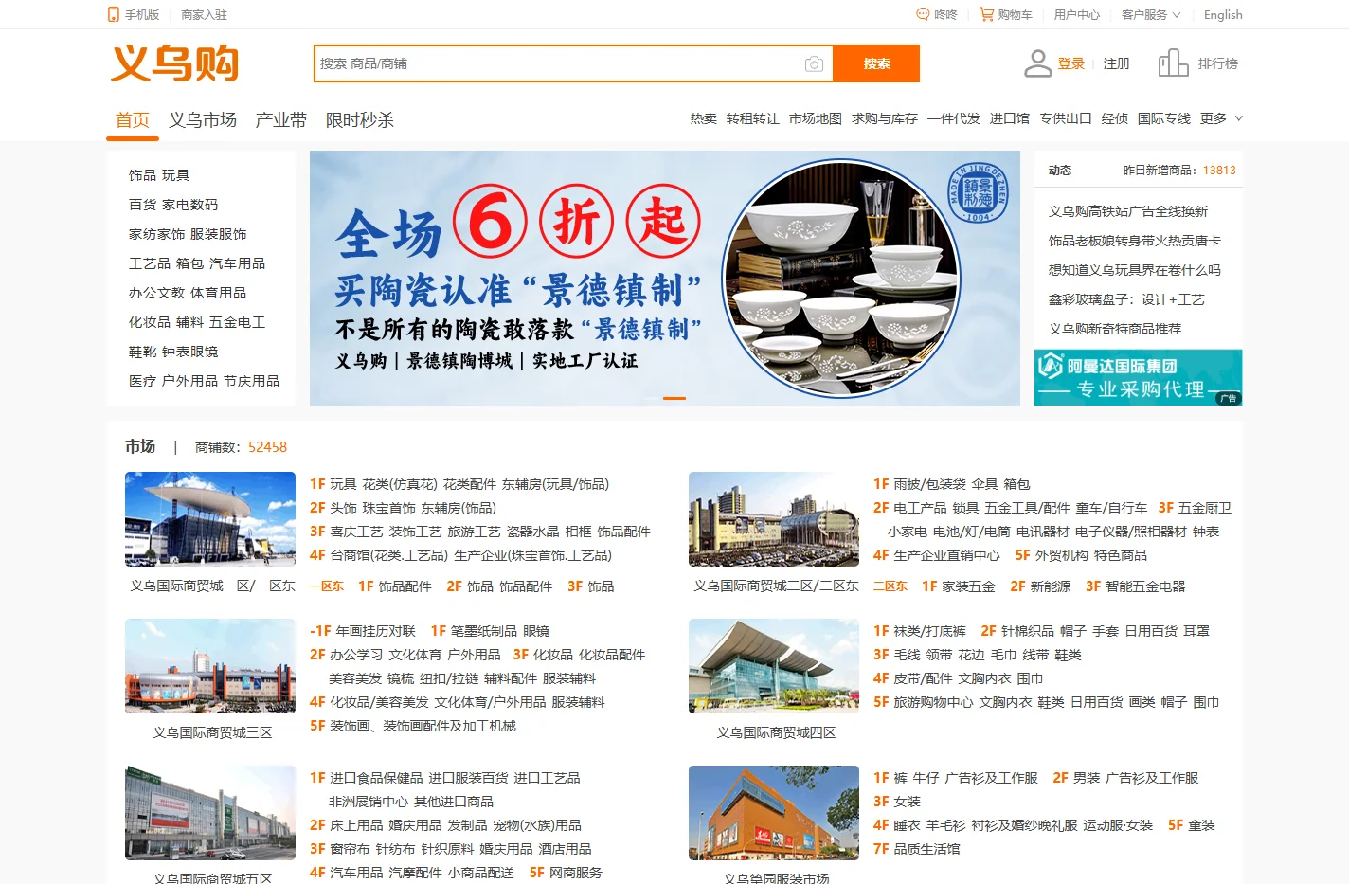1349x884 pixels.
Task: Open the 咚咚 chat icon
Action: pyautogui.click(x=923, y=14)
